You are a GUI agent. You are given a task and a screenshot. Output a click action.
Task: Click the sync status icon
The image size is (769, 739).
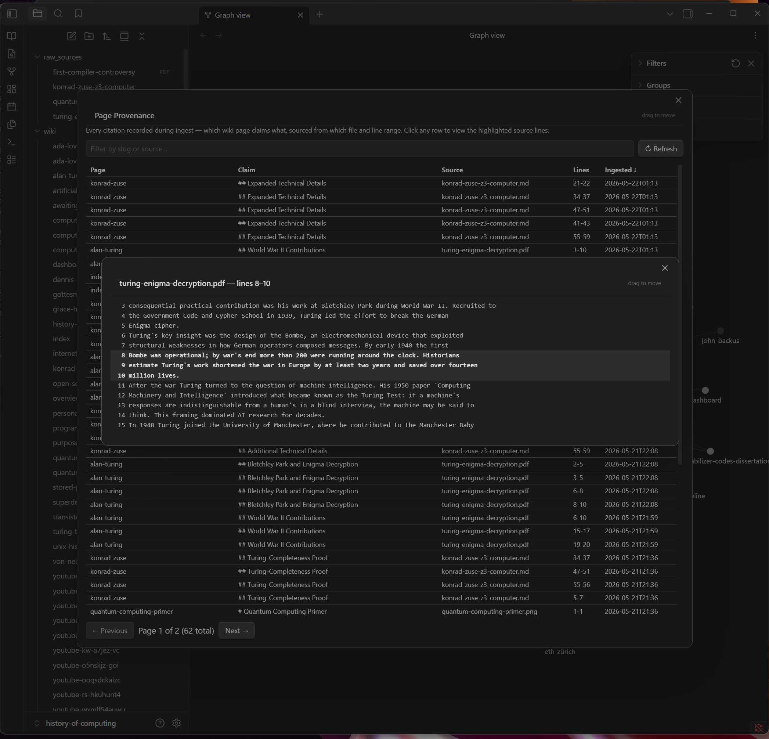(x=758, y=728)
